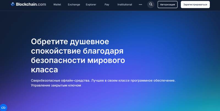The height and width of the screenshot is (111, 220).
Task: Expand the three-dots more menu
Action: click(x=140, y=4)
